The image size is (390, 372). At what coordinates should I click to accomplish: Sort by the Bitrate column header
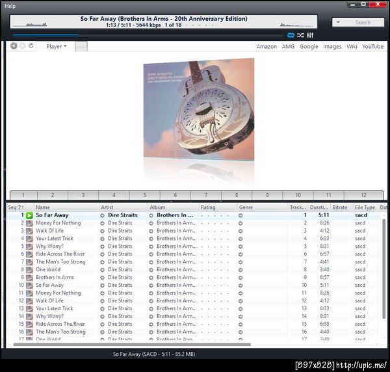click(341, 207)
